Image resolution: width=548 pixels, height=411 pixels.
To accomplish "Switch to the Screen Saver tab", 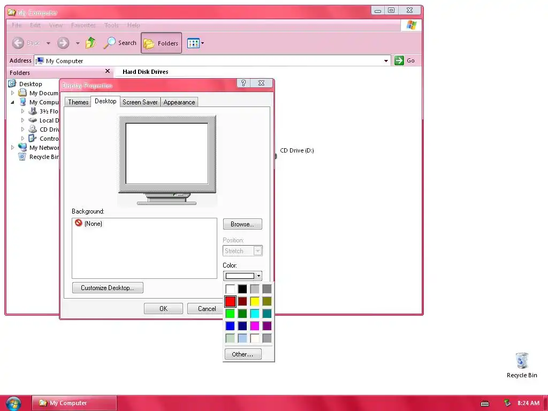I will tap(140, 102).
